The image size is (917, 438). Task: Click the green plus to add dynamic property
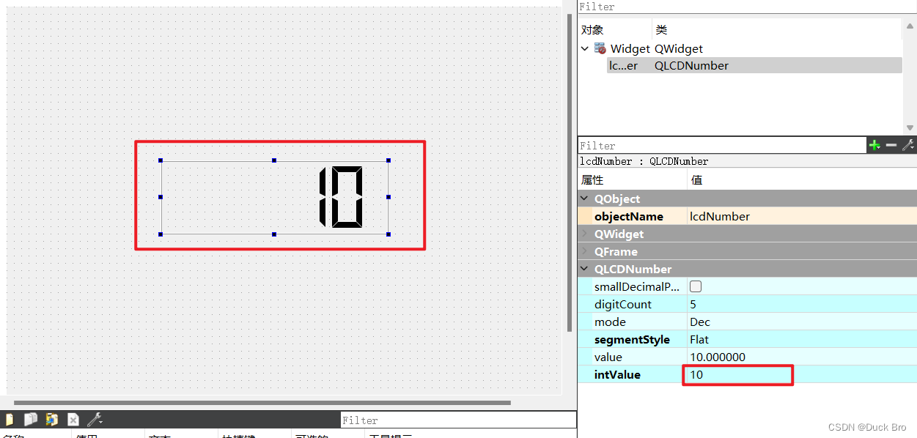point(874,145)
